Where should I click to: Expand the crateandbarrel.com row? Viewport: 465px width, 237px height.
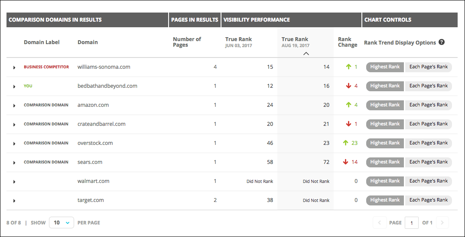click(x=14, y=125)
